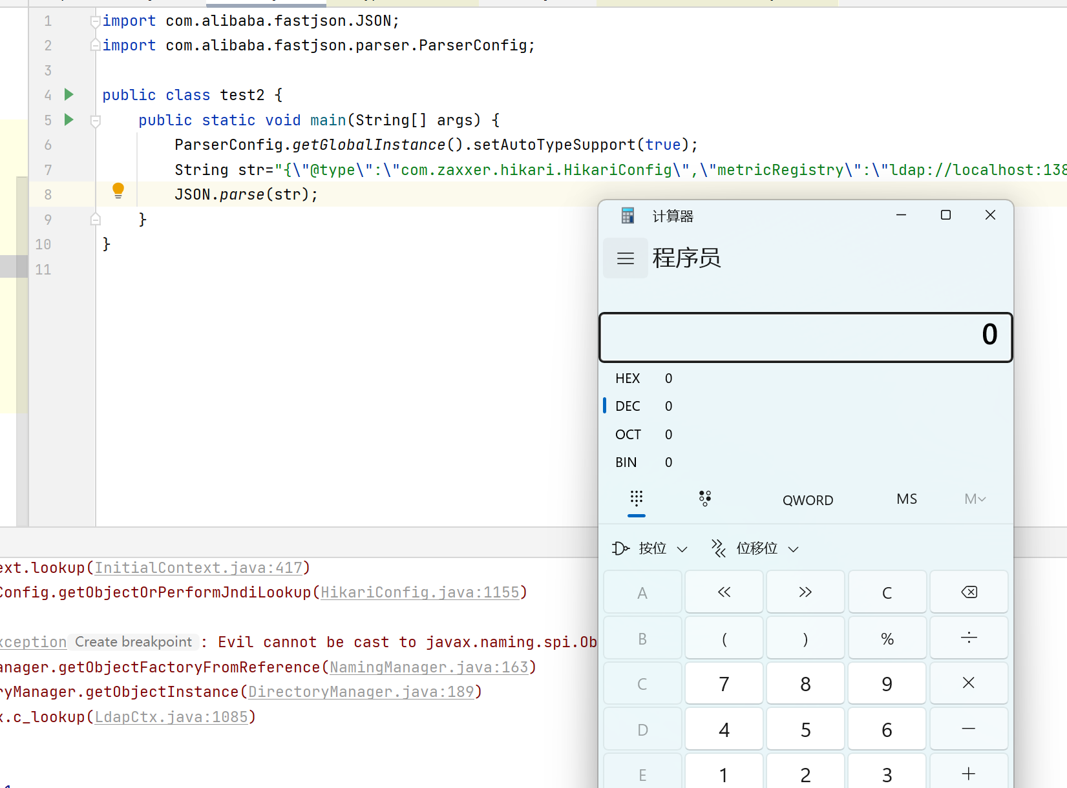Minimize the calculator window
Screen dimensions: 1067x788
click(901, 215)
